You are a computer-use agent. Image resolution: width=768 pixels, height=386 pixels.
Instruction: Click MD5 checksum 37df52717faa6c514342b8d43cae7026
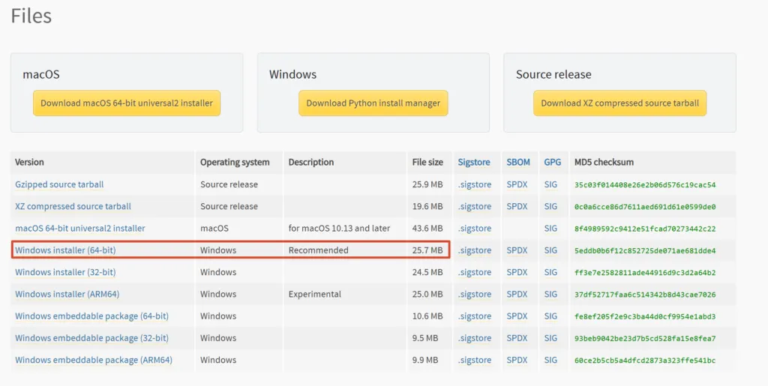[x=645, y=295]
